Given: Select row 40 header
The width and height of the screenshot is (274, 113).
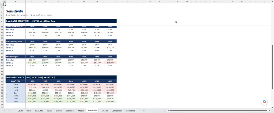Looking at the screenshot, I should [2, 48].
